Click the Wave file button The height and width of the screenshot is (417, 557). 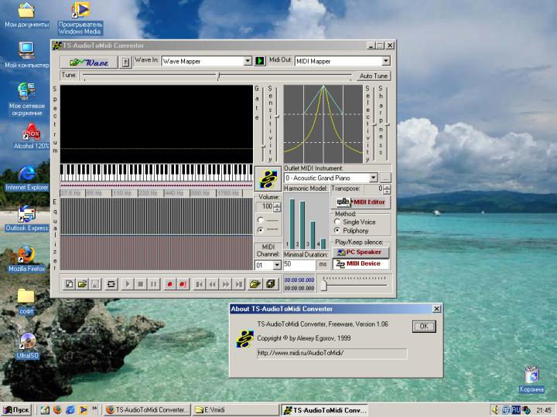(90, 62)
